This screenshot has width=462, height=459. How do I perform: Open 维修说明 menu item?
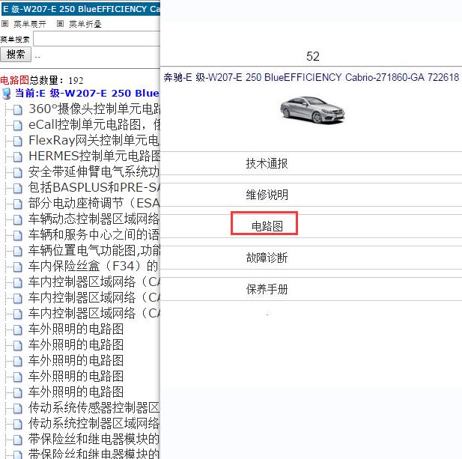coord(267,195)
